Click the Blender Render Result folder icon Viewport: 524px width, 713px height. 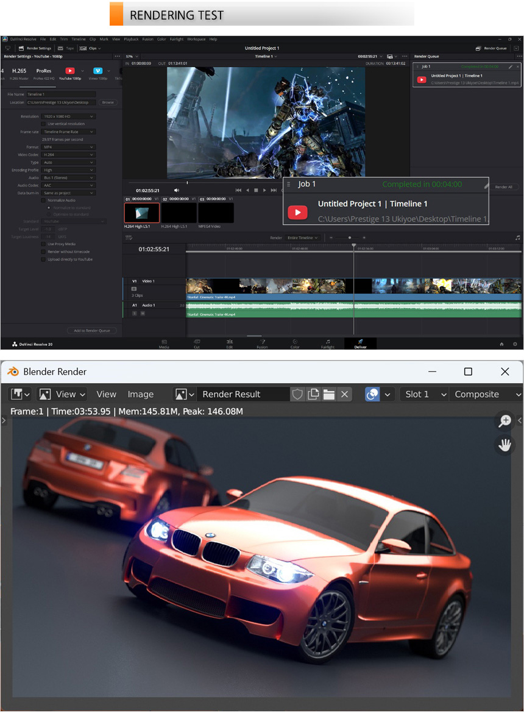point(329,394)
